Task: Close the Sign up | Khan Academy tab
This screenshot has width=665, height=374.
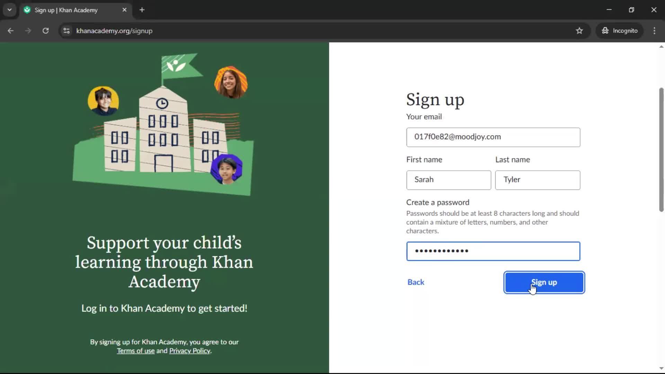Action: tap(124, 10)
